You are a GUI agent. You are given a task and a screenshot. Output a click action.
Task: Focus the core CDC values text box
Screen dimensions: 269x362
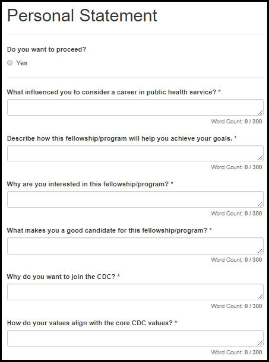coord(135,338)
